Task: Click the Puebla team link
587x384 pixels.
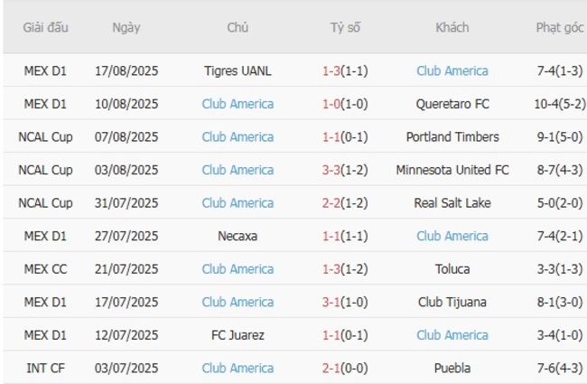Action: 452,368
